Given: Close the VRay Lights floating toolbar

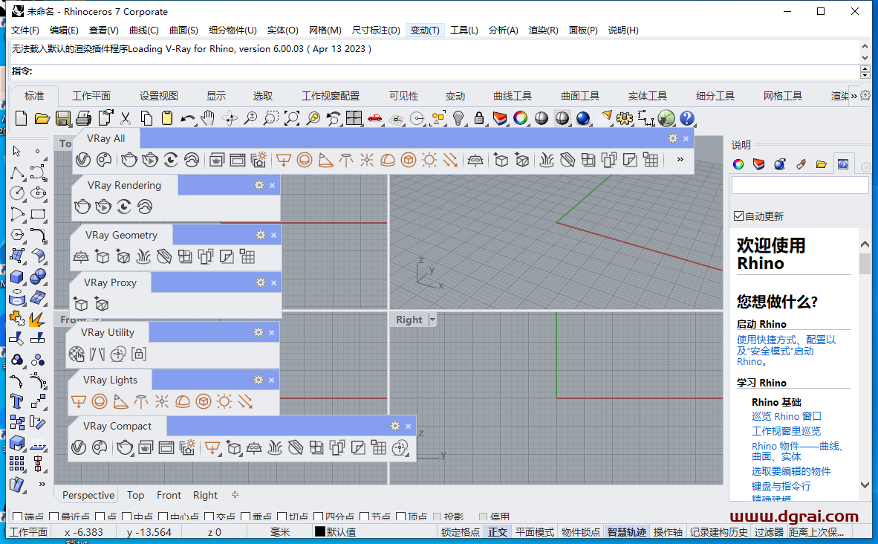Looking at the screenshot, I should click(272, 380).
